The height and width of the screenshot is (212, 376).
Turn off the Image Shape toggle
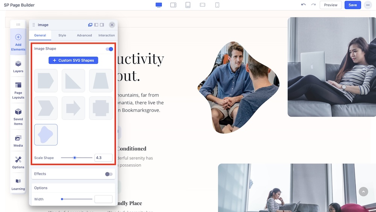tap(109, 49)
